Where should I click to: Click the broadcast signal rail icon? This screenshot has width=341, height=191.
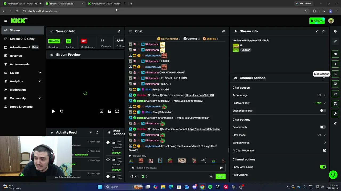pos(335,94)
